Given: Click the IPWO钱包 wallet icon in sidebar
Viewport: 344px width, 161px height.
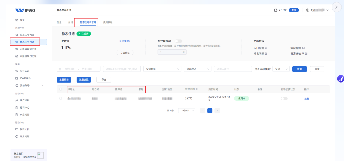Looking at the screenshot, I should (17, 78).
